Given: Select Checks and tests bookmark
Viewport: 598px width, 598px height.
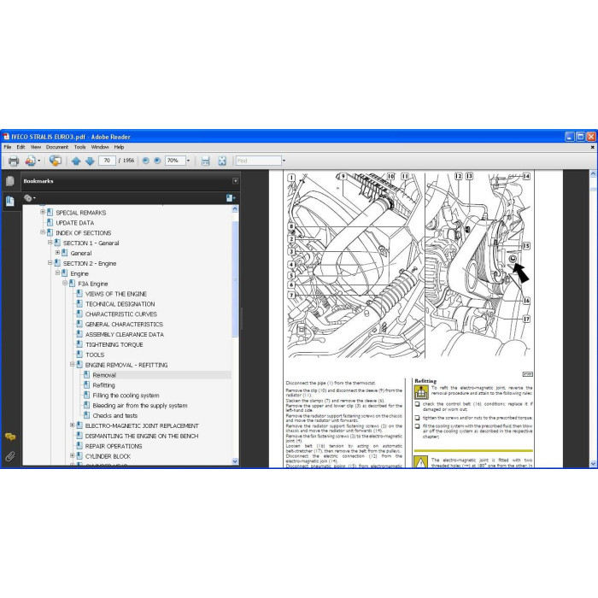Looking at the screenshot, I should 114,415.
